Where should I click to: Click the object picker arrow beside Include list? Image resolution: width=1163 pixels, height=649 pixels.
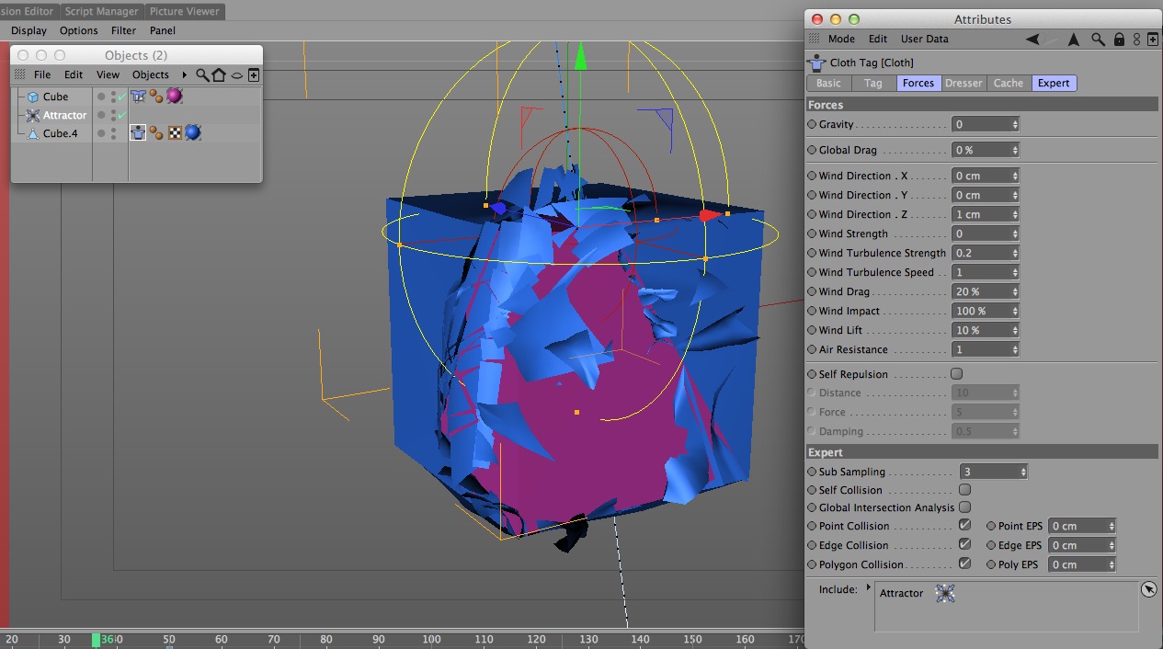click(1148, 589)
